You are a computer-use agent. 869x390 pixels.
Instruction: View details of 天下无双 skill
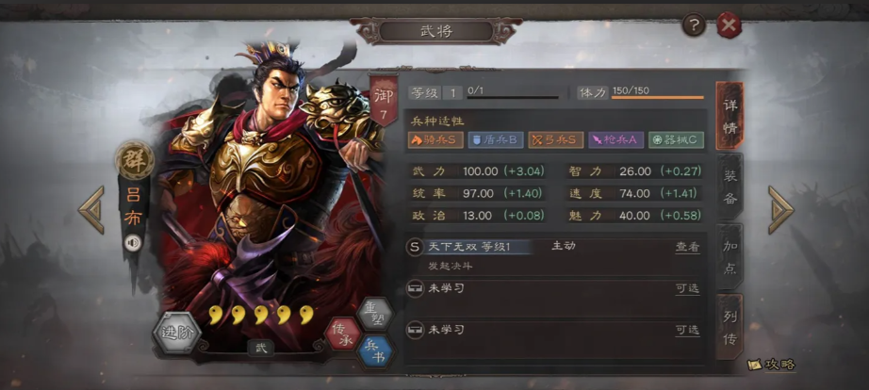[687, 247]
